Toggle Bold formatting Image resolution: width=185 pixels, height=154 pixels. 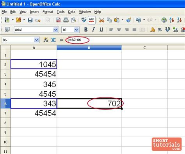pyautogui.click(x=86, y=30)
